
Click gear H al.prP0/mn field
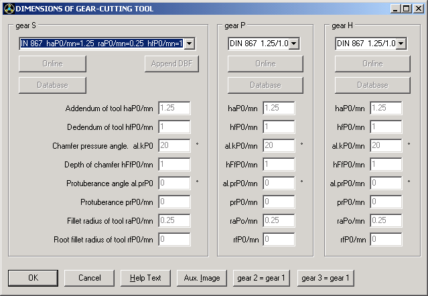click(386, 183)
